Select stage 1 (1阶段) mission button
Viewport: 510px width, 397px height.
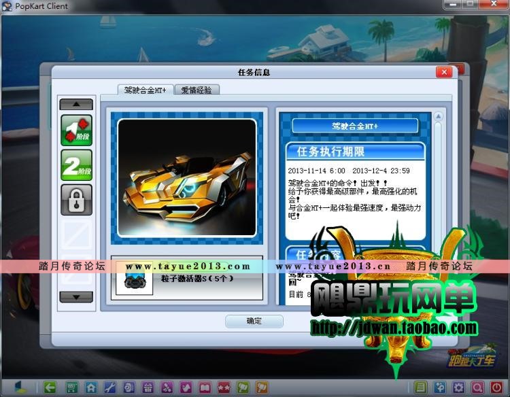[x=77, y=130]
